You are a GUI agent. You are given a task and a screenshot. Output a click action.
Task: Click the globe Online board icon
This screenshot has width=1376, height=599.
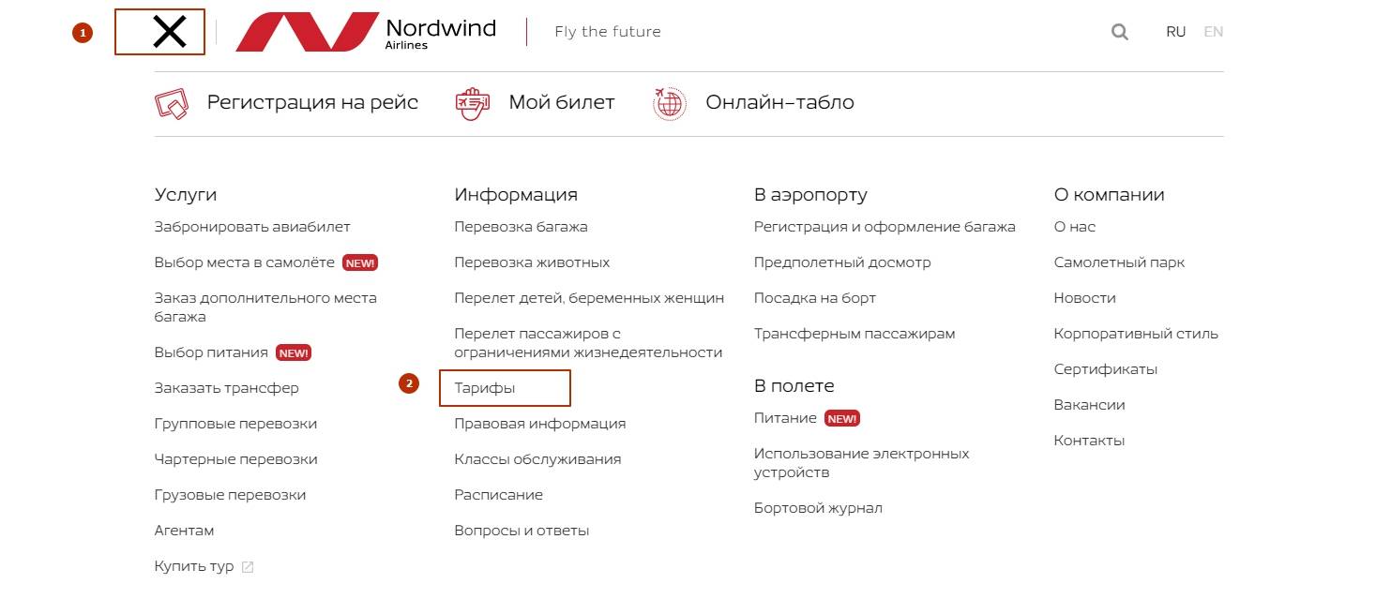(x=670, y=103)
